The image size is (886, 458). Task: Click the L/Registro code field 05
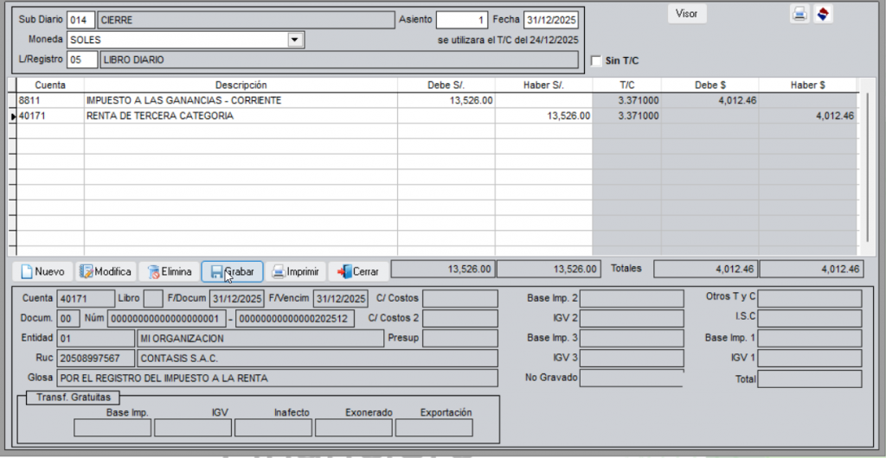click(82, 60)
